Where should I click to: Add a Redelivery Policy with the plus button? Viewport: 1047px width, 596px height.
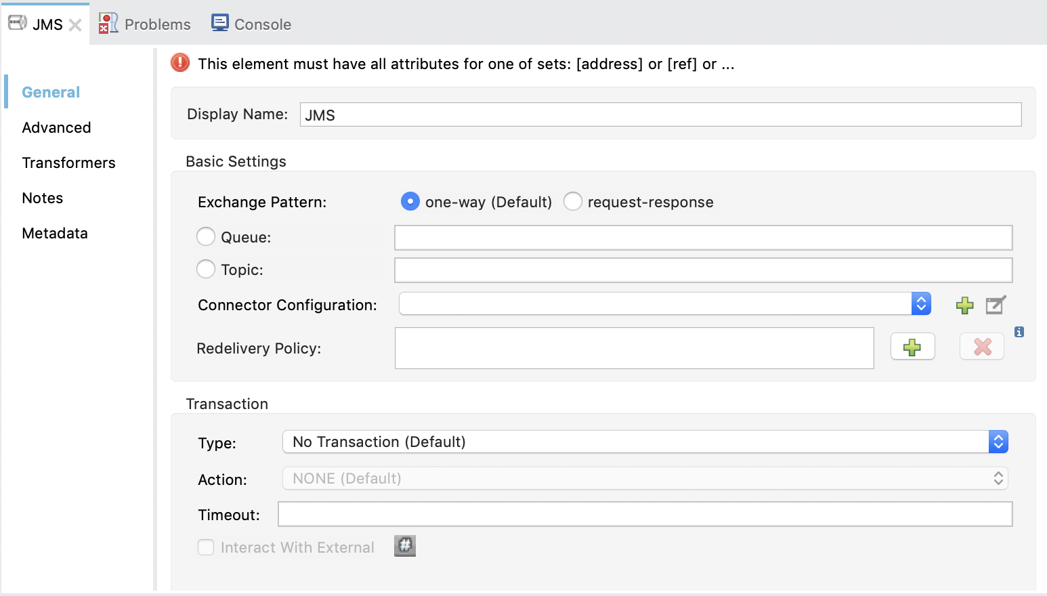point(912,346)
